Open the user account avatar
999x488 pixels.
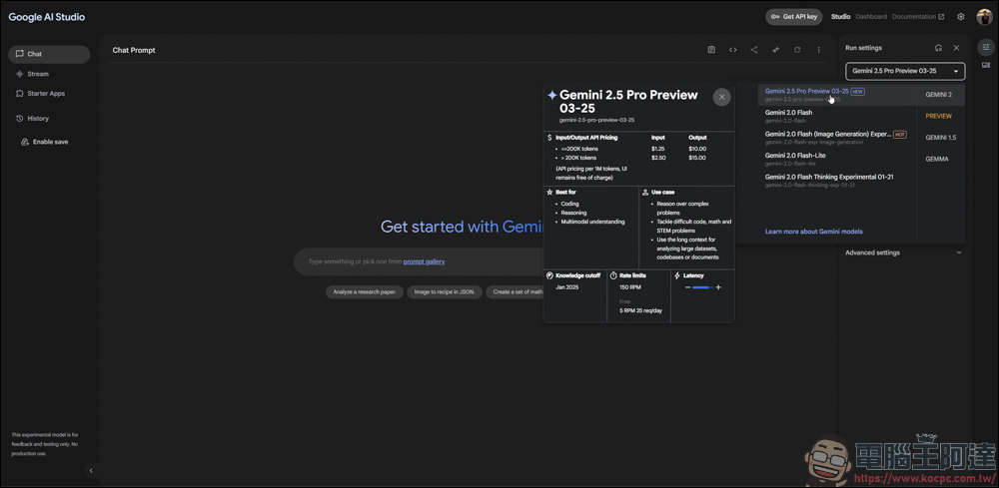(x=984, y=17)
